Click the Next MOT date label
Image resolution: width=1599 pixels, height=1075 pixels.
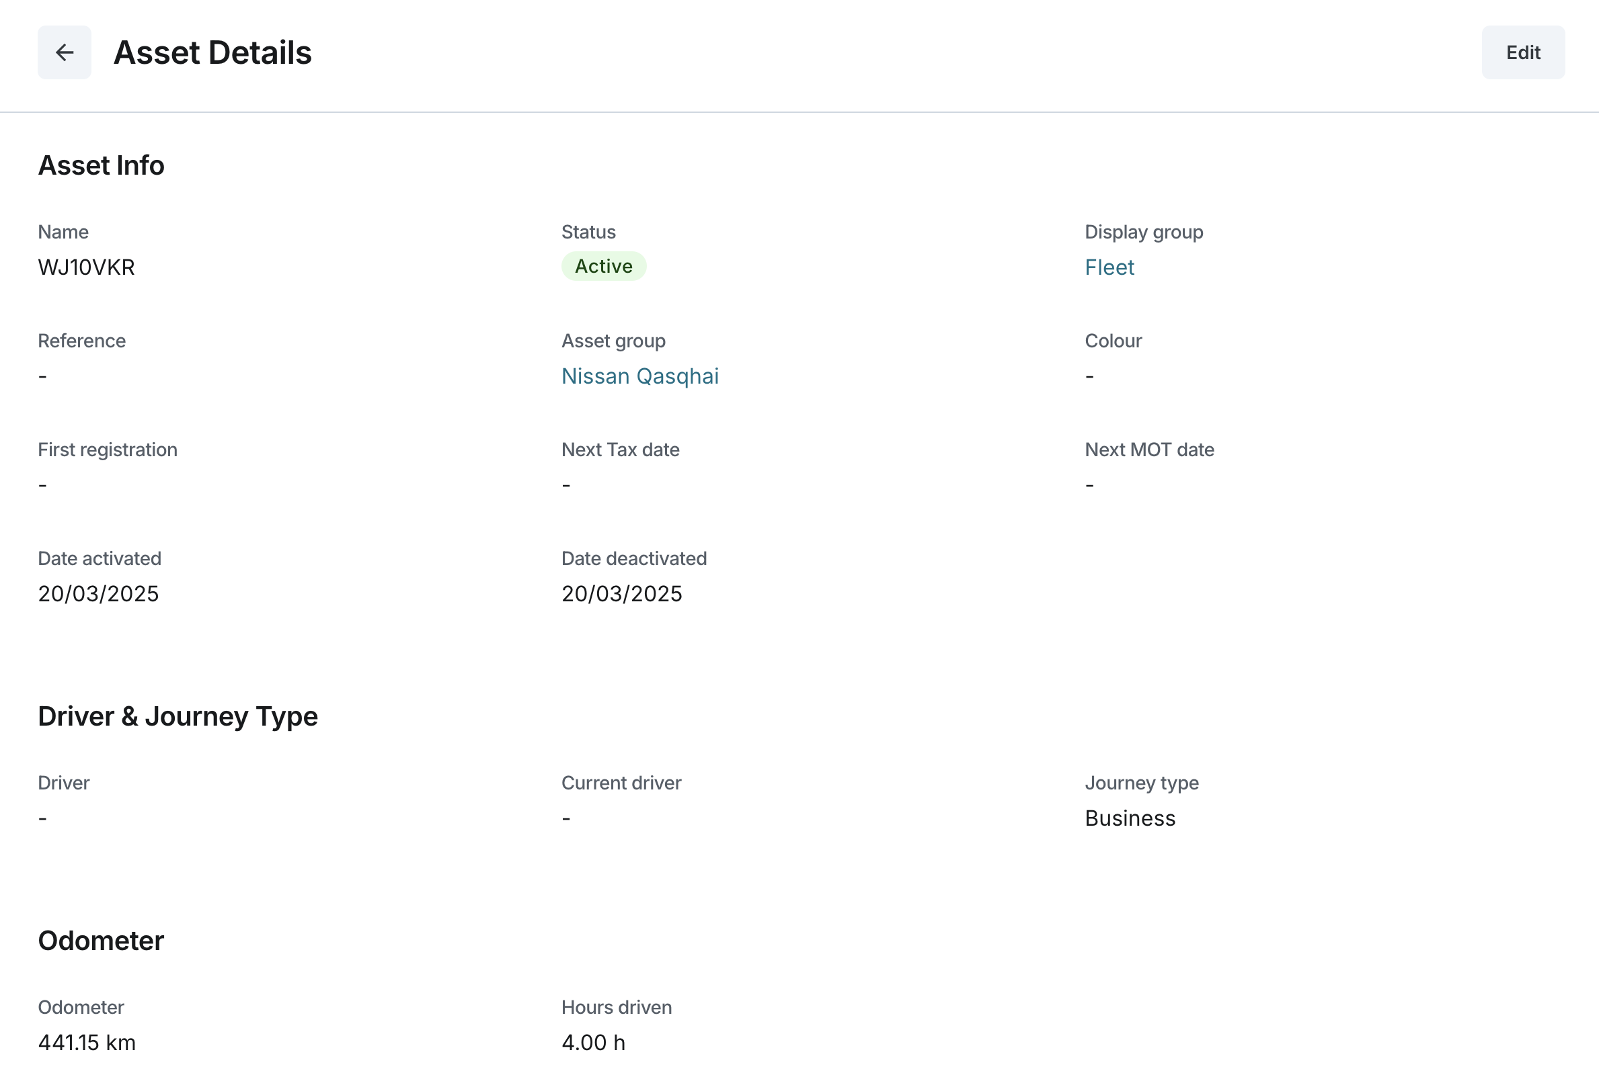pos(1149,449)
